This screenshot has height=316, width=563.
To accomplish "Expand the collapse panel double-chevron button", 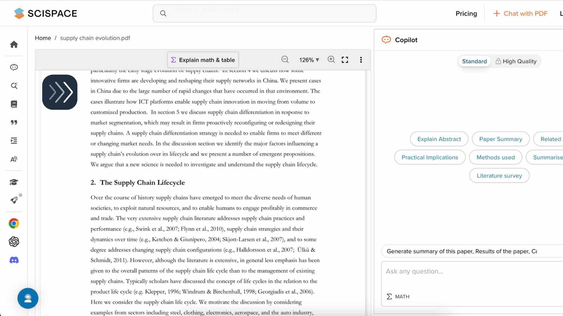I will pyautogui.click(x=60, y=92).
